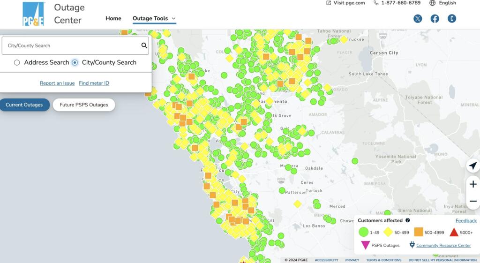This screenshot has width=480, height=263.
Task: Click the PG&E logo
Action: pos(33,14)
